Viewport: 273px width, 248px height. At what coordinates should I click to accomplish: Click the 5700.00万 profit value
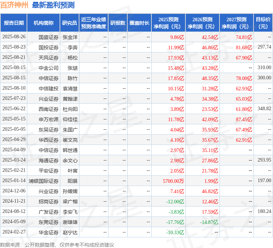pos(173,181)
